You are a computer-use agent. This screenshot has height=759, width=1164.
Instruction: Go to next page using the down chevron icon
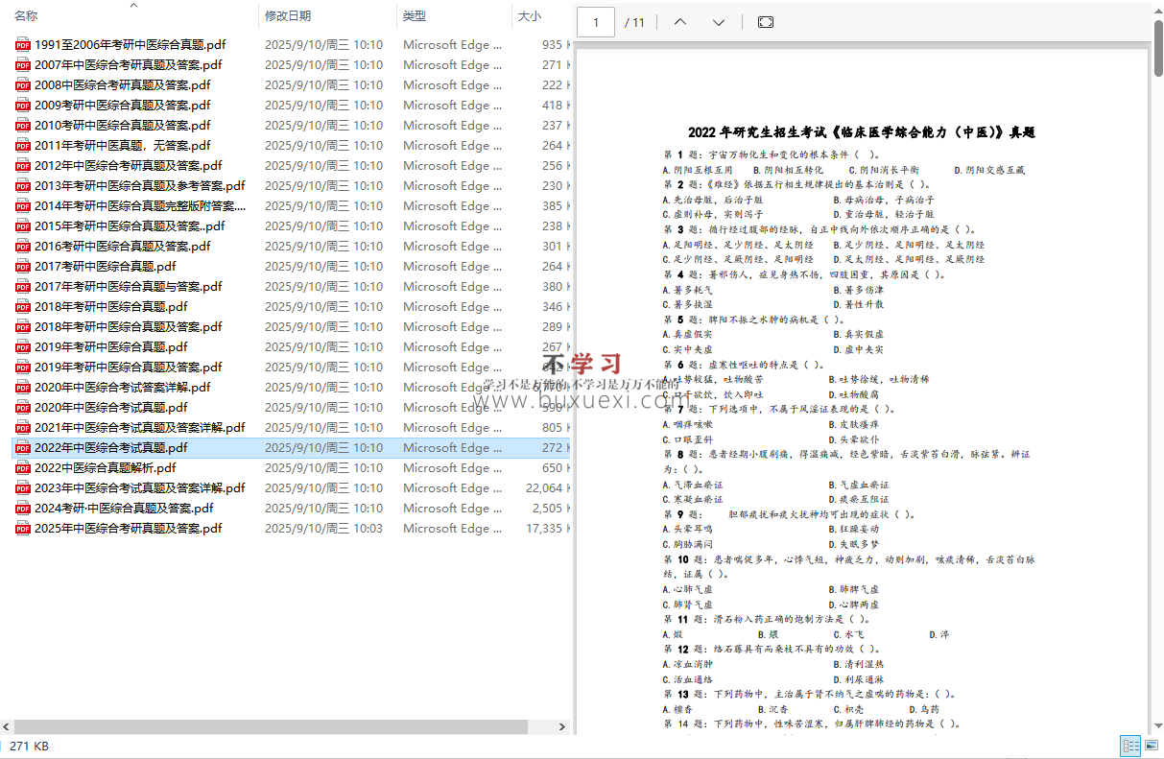tap(719, 21)
